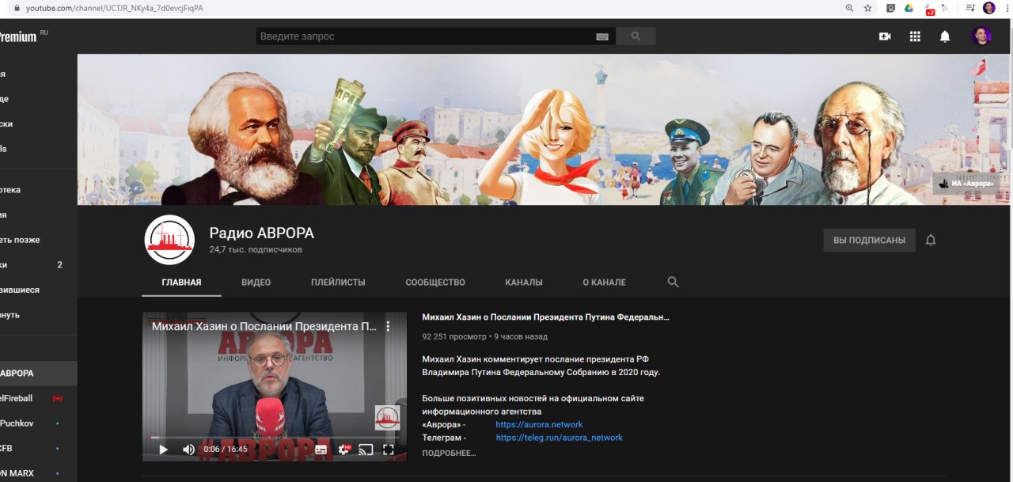This screenshot has height=482, width=1013.
Task: Expand description with ПОДРОБНЕЕ
Action: click(x=449, y=454)
